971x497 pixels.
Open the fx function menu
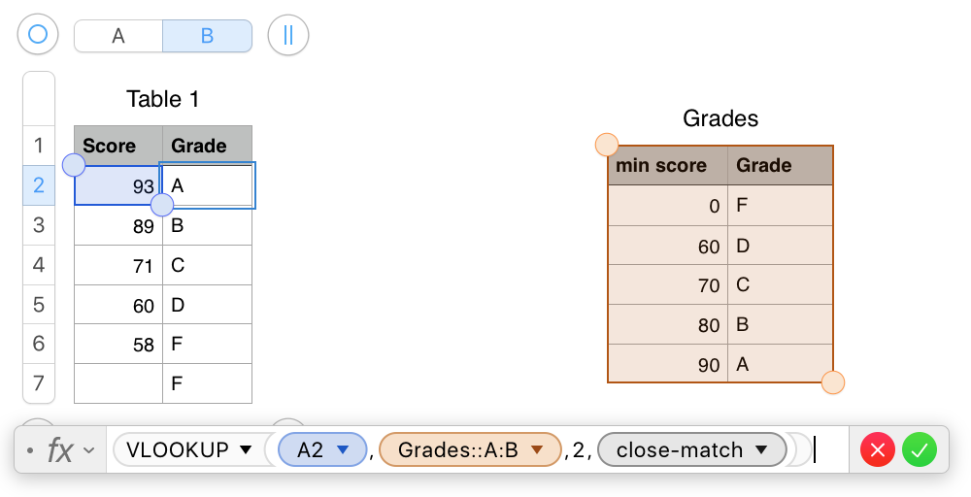coord(70,450)
